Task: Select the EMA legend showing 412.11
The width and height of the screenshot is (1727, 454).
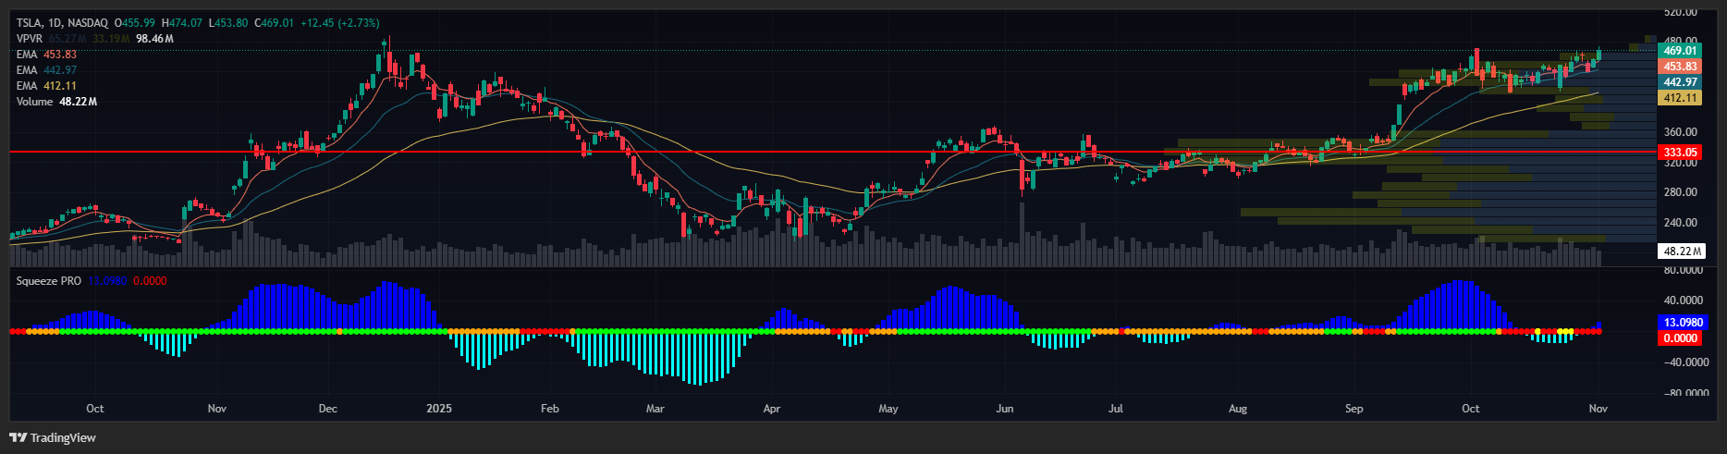Action: 27,86
